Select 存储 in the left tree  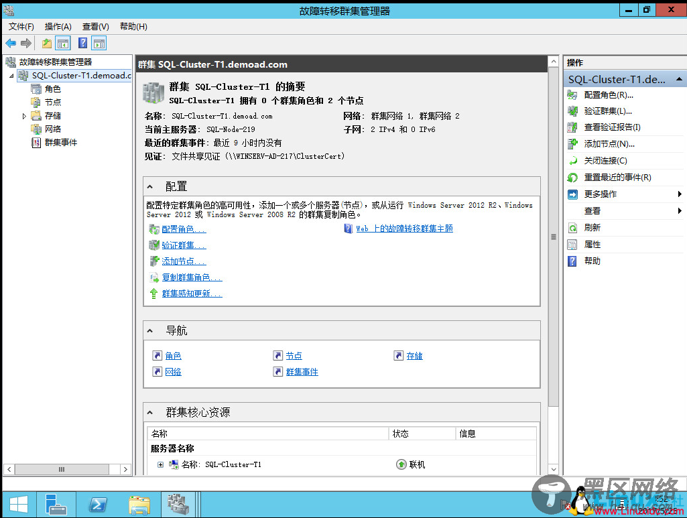(52, 116)
